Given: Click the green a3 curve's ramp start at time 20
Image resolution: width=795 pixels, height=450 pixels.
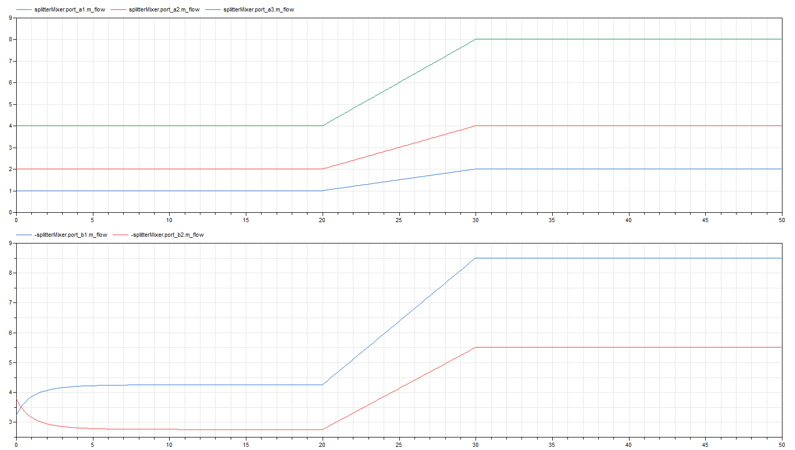Looking at the screenshot, I should pos(323,126).
